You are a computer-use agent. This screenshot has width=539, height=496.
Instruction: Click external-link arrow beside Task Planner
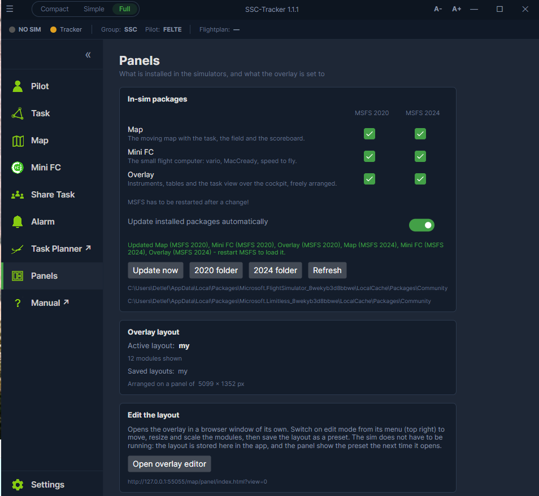pos(88,248)
